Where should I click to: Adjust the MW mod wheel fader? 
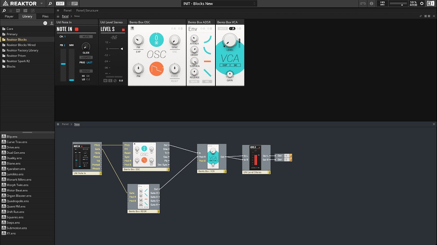(71, 65)
